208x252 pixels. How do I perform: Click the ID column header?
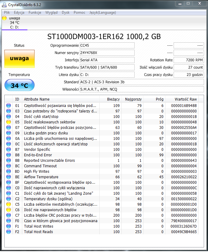coord(17,99)
